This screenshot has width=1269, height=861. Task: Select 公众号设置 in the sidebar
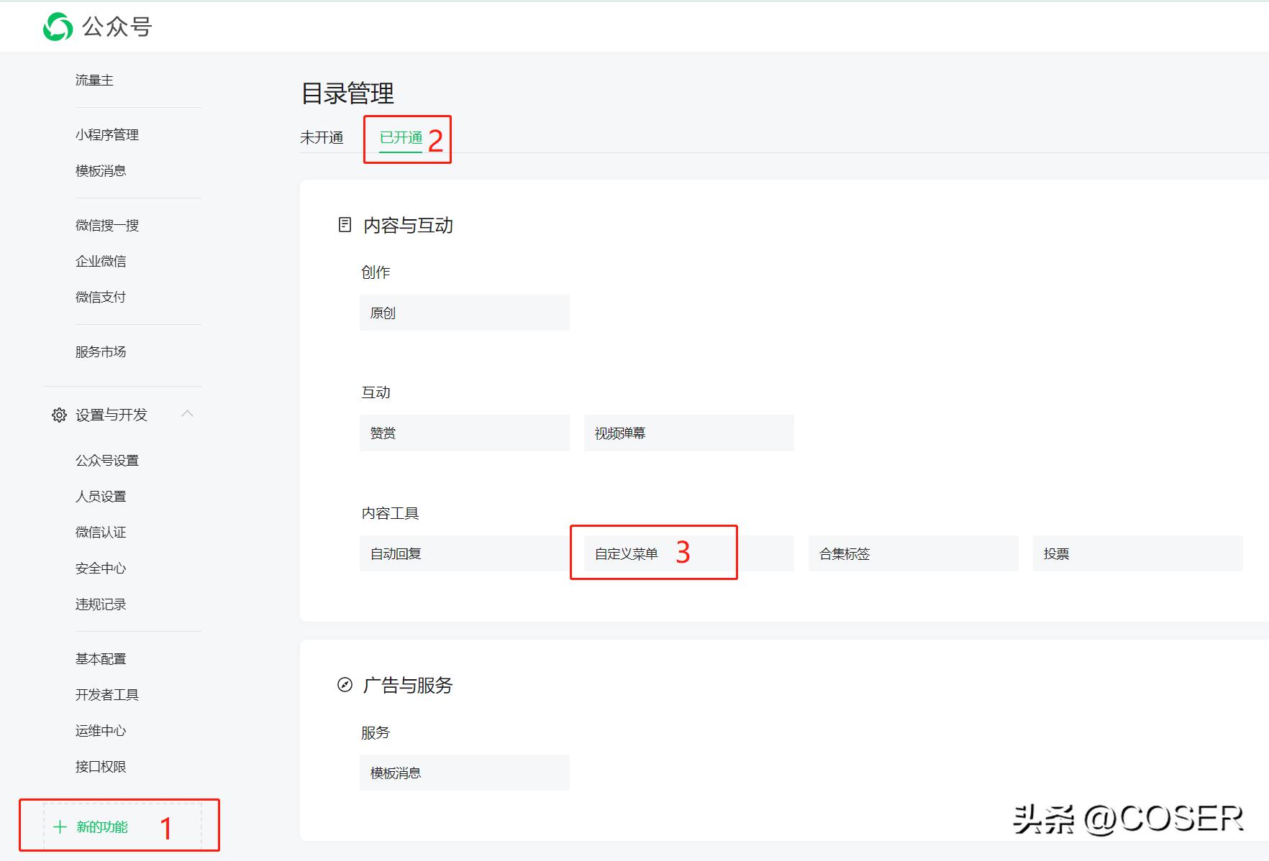point(106,459)
